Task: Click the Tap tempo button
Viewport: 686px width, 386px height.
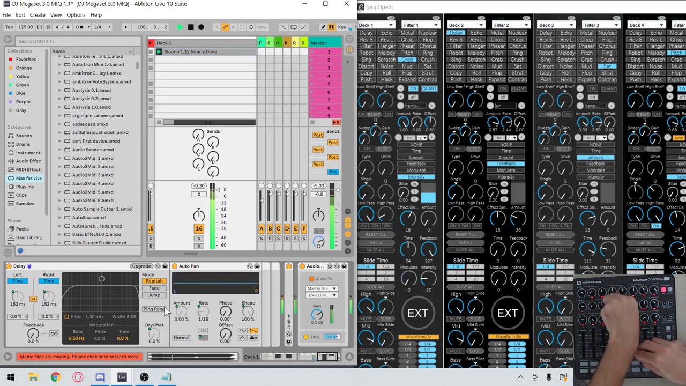Action: [9, 27]
